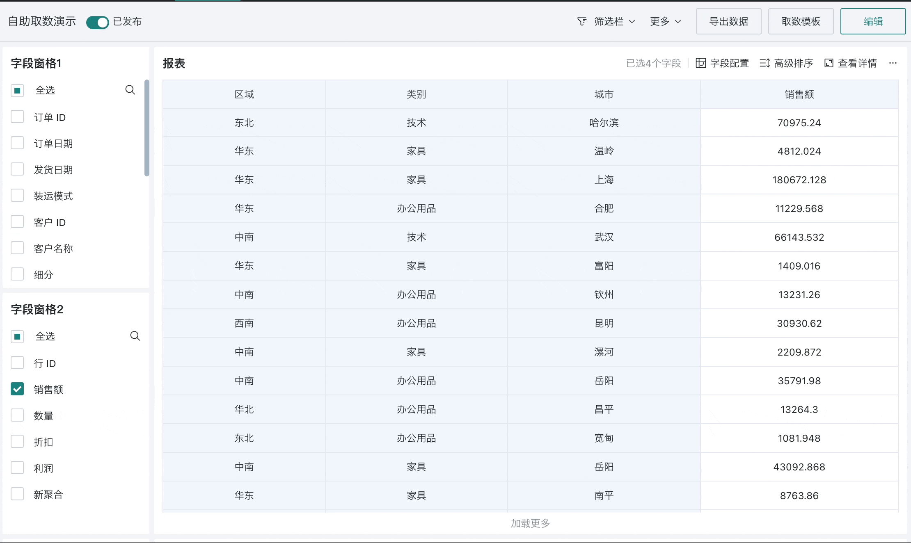Check the 行 ID field
This screenshot has height=543, width=911.
coord(17,363)
